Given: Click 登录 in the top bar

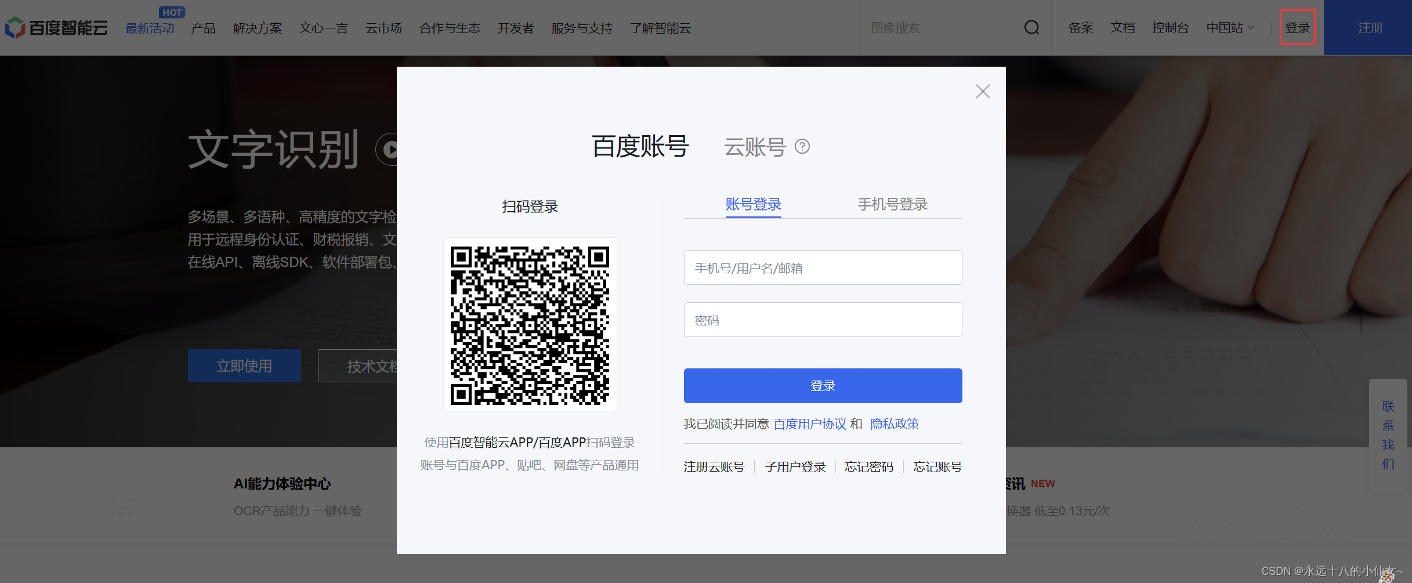Looking at the screenshot, I should 1297,27.
